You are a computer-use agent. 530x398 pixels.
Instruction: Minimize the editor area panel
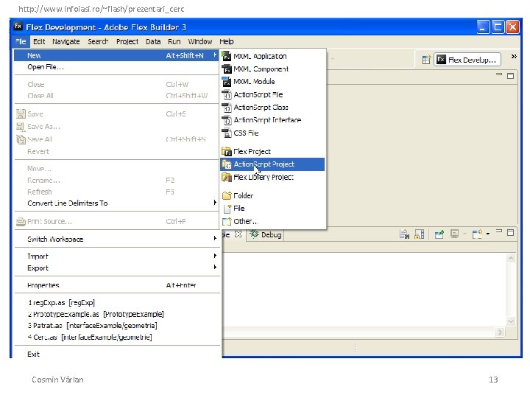click(499, 74)
